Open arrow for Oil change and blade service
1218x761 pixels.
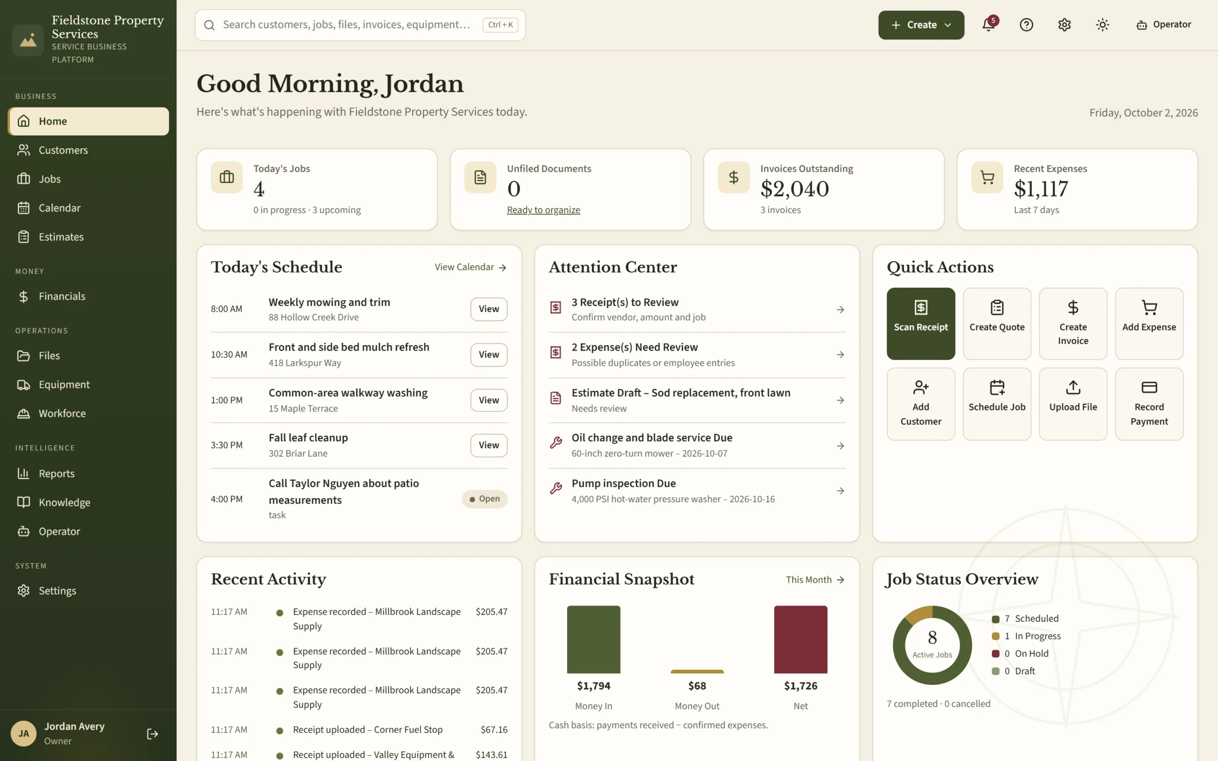(840, 446)
